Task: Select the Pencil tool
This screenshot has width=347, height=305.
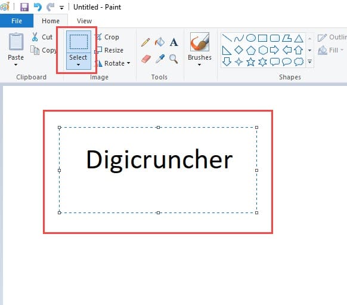Action: coord(145,42)
